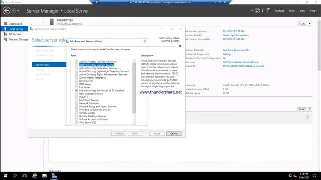Image resolution: width=321 pixels, height=180 pixels.
Task: Check the DHCP Server role
Action: coord(77,81)
